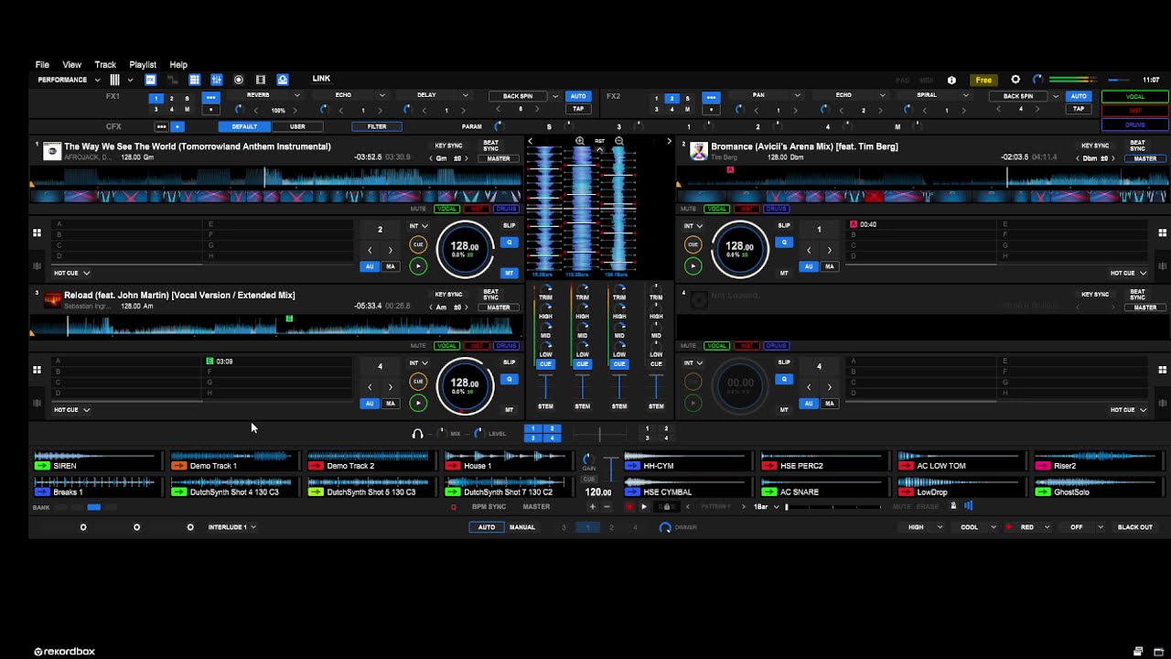Zoom out on the center waveform

[x=619, y=141]
